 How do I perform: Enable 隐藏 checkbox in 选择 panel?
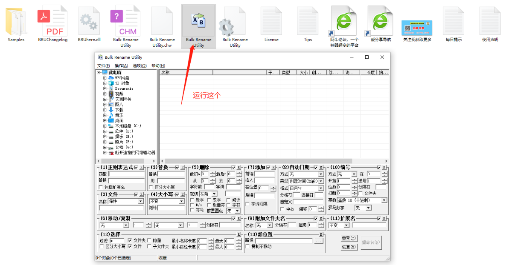[149, 240]
